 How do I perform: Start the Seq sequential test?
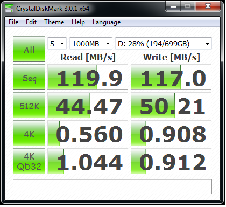coord(29,77)
